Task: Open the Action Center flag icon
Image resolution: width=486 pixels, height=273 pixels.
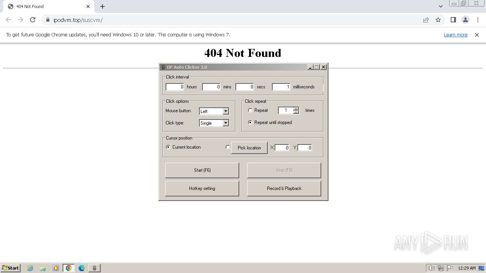Action: pyautogui.click(x=450, y=268)
